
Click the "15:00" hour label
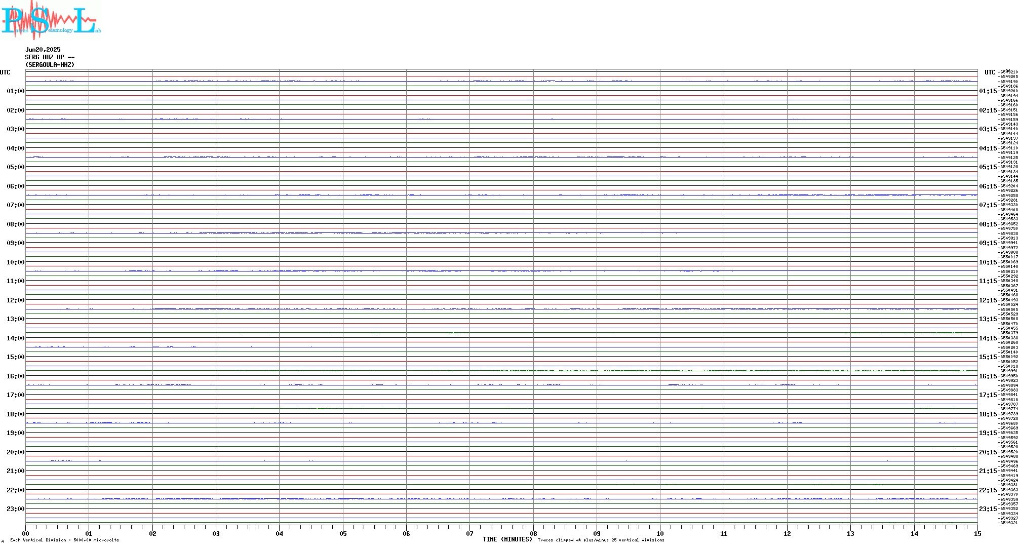(x=16, y=357)
